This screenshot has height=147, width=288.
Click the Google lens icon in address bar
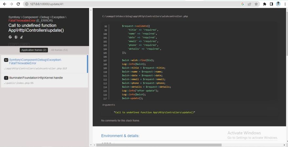[243, 4]
